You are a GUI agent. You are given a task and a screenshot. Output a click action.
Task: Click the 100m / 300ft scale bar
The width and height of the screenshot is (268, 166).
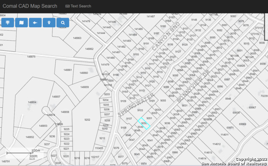pos(23,153)
